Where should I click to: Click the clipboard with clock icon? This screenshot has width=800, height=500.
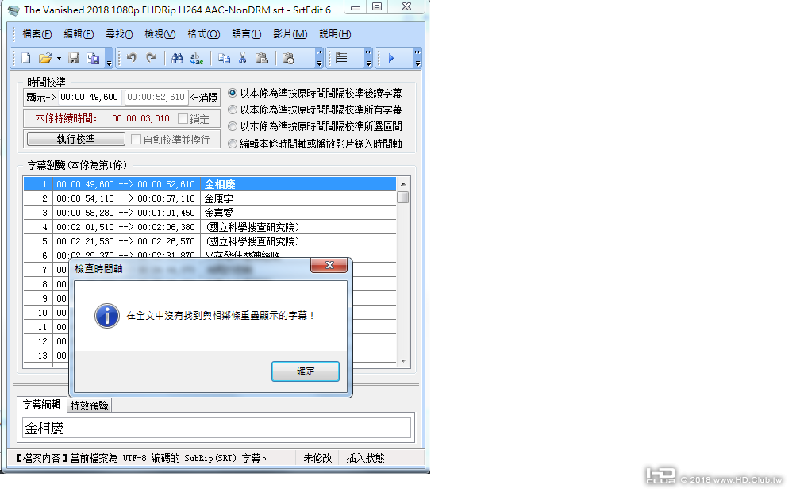(288, 59)
